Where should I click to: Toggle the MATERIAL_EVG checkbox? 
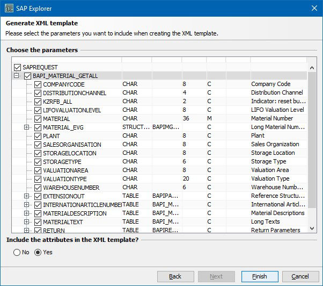click(x=38, y=127)
